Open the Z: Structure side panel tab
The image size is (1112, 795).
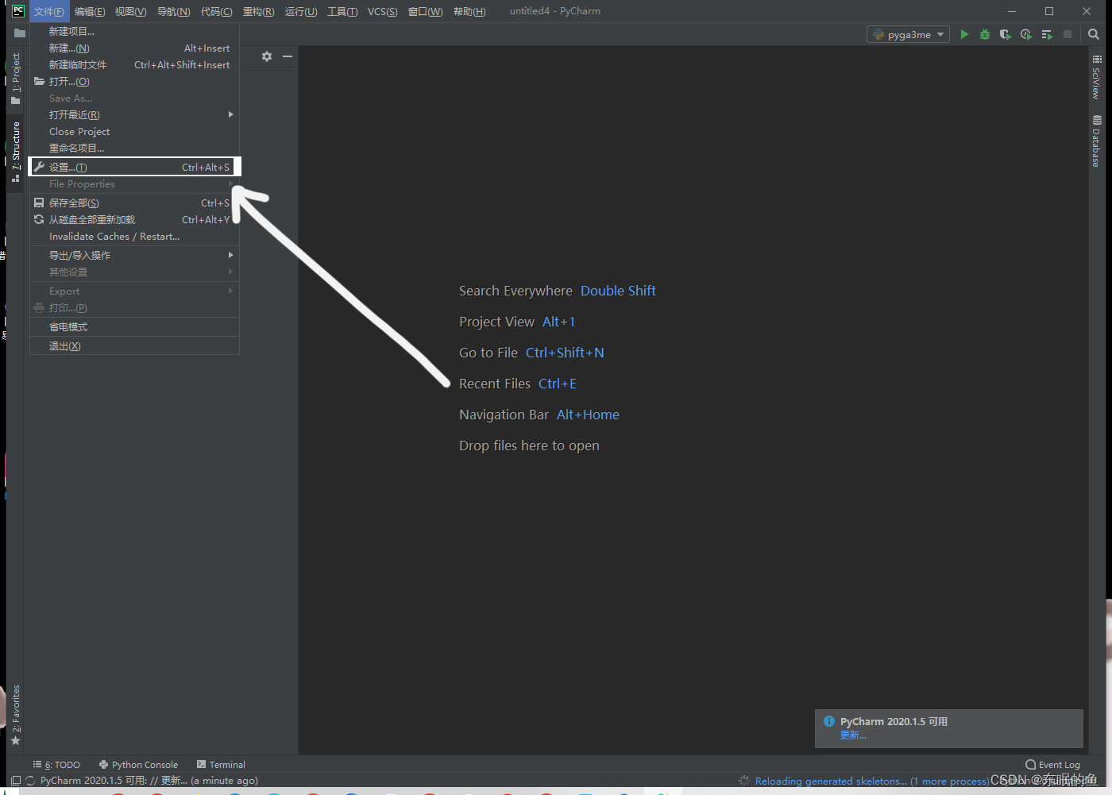click(15, 152)
